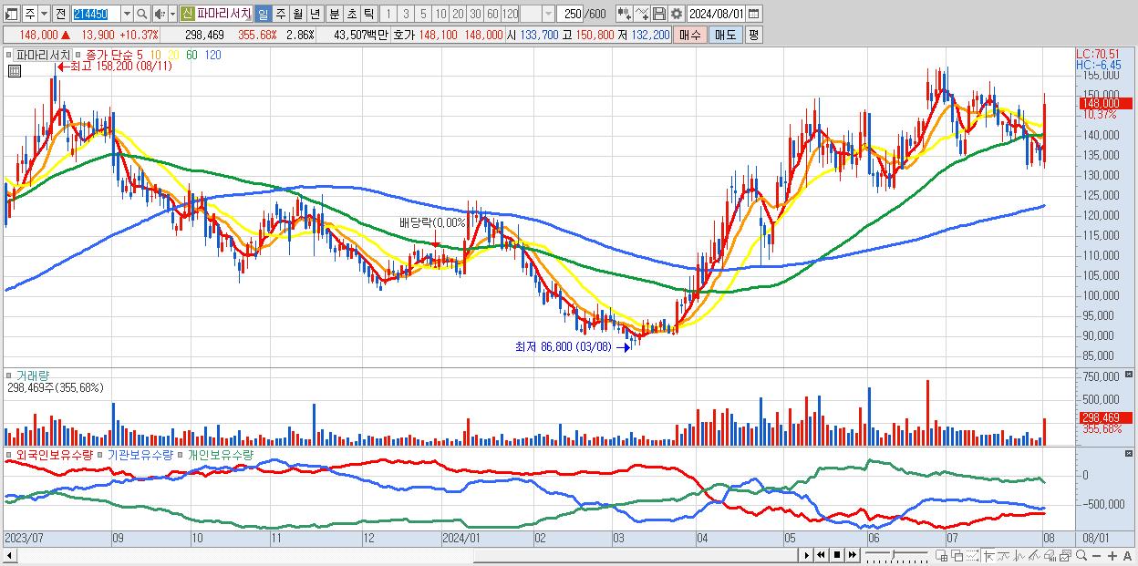Click the volume panel expand icon at right edge
This screenshot has width=1138, height=566.
tap(1131, 375)
